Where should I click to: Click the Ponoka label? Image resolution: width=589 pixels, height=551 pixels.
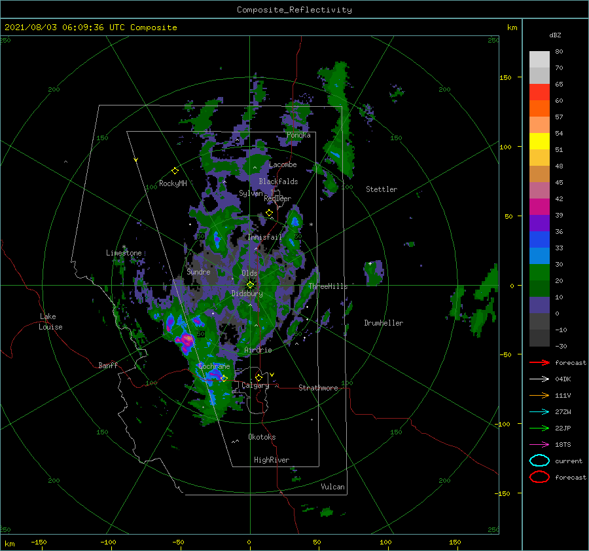pos(298,135)
